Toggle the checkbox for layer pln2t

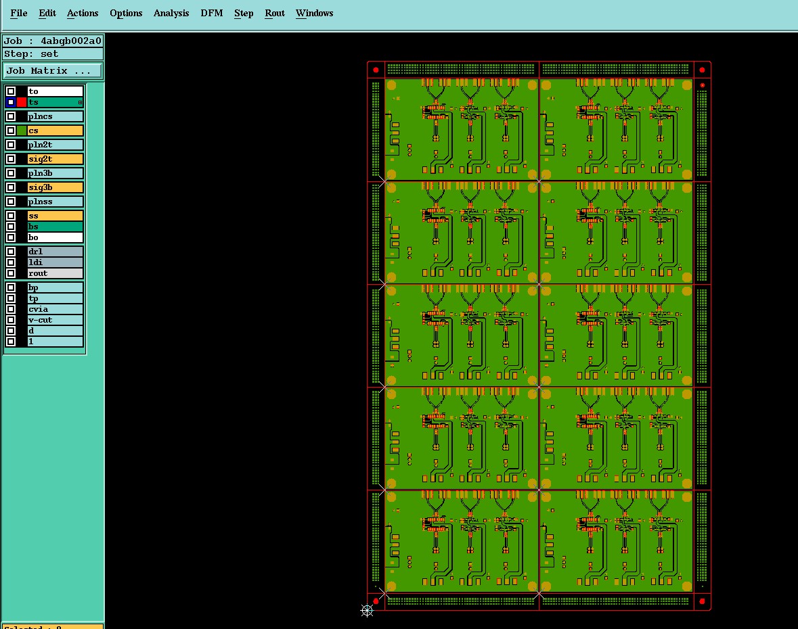(x=11, y=145)
